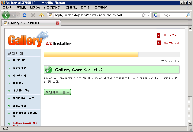Select the 사용자 확인 install step

20,68
